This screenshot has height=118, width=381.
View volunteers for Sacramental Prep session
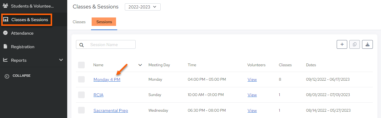tap(252, 110)
